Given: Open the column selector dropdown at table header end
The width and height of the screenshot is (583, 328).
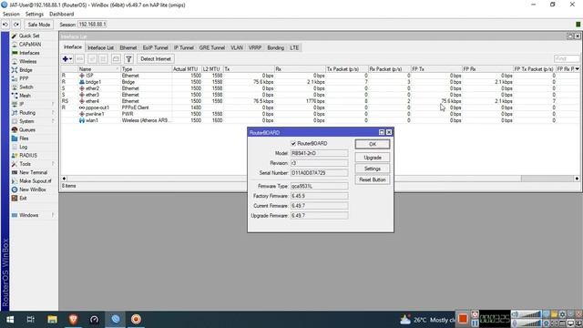Looking at the screenshot, I should click(577, 69).
